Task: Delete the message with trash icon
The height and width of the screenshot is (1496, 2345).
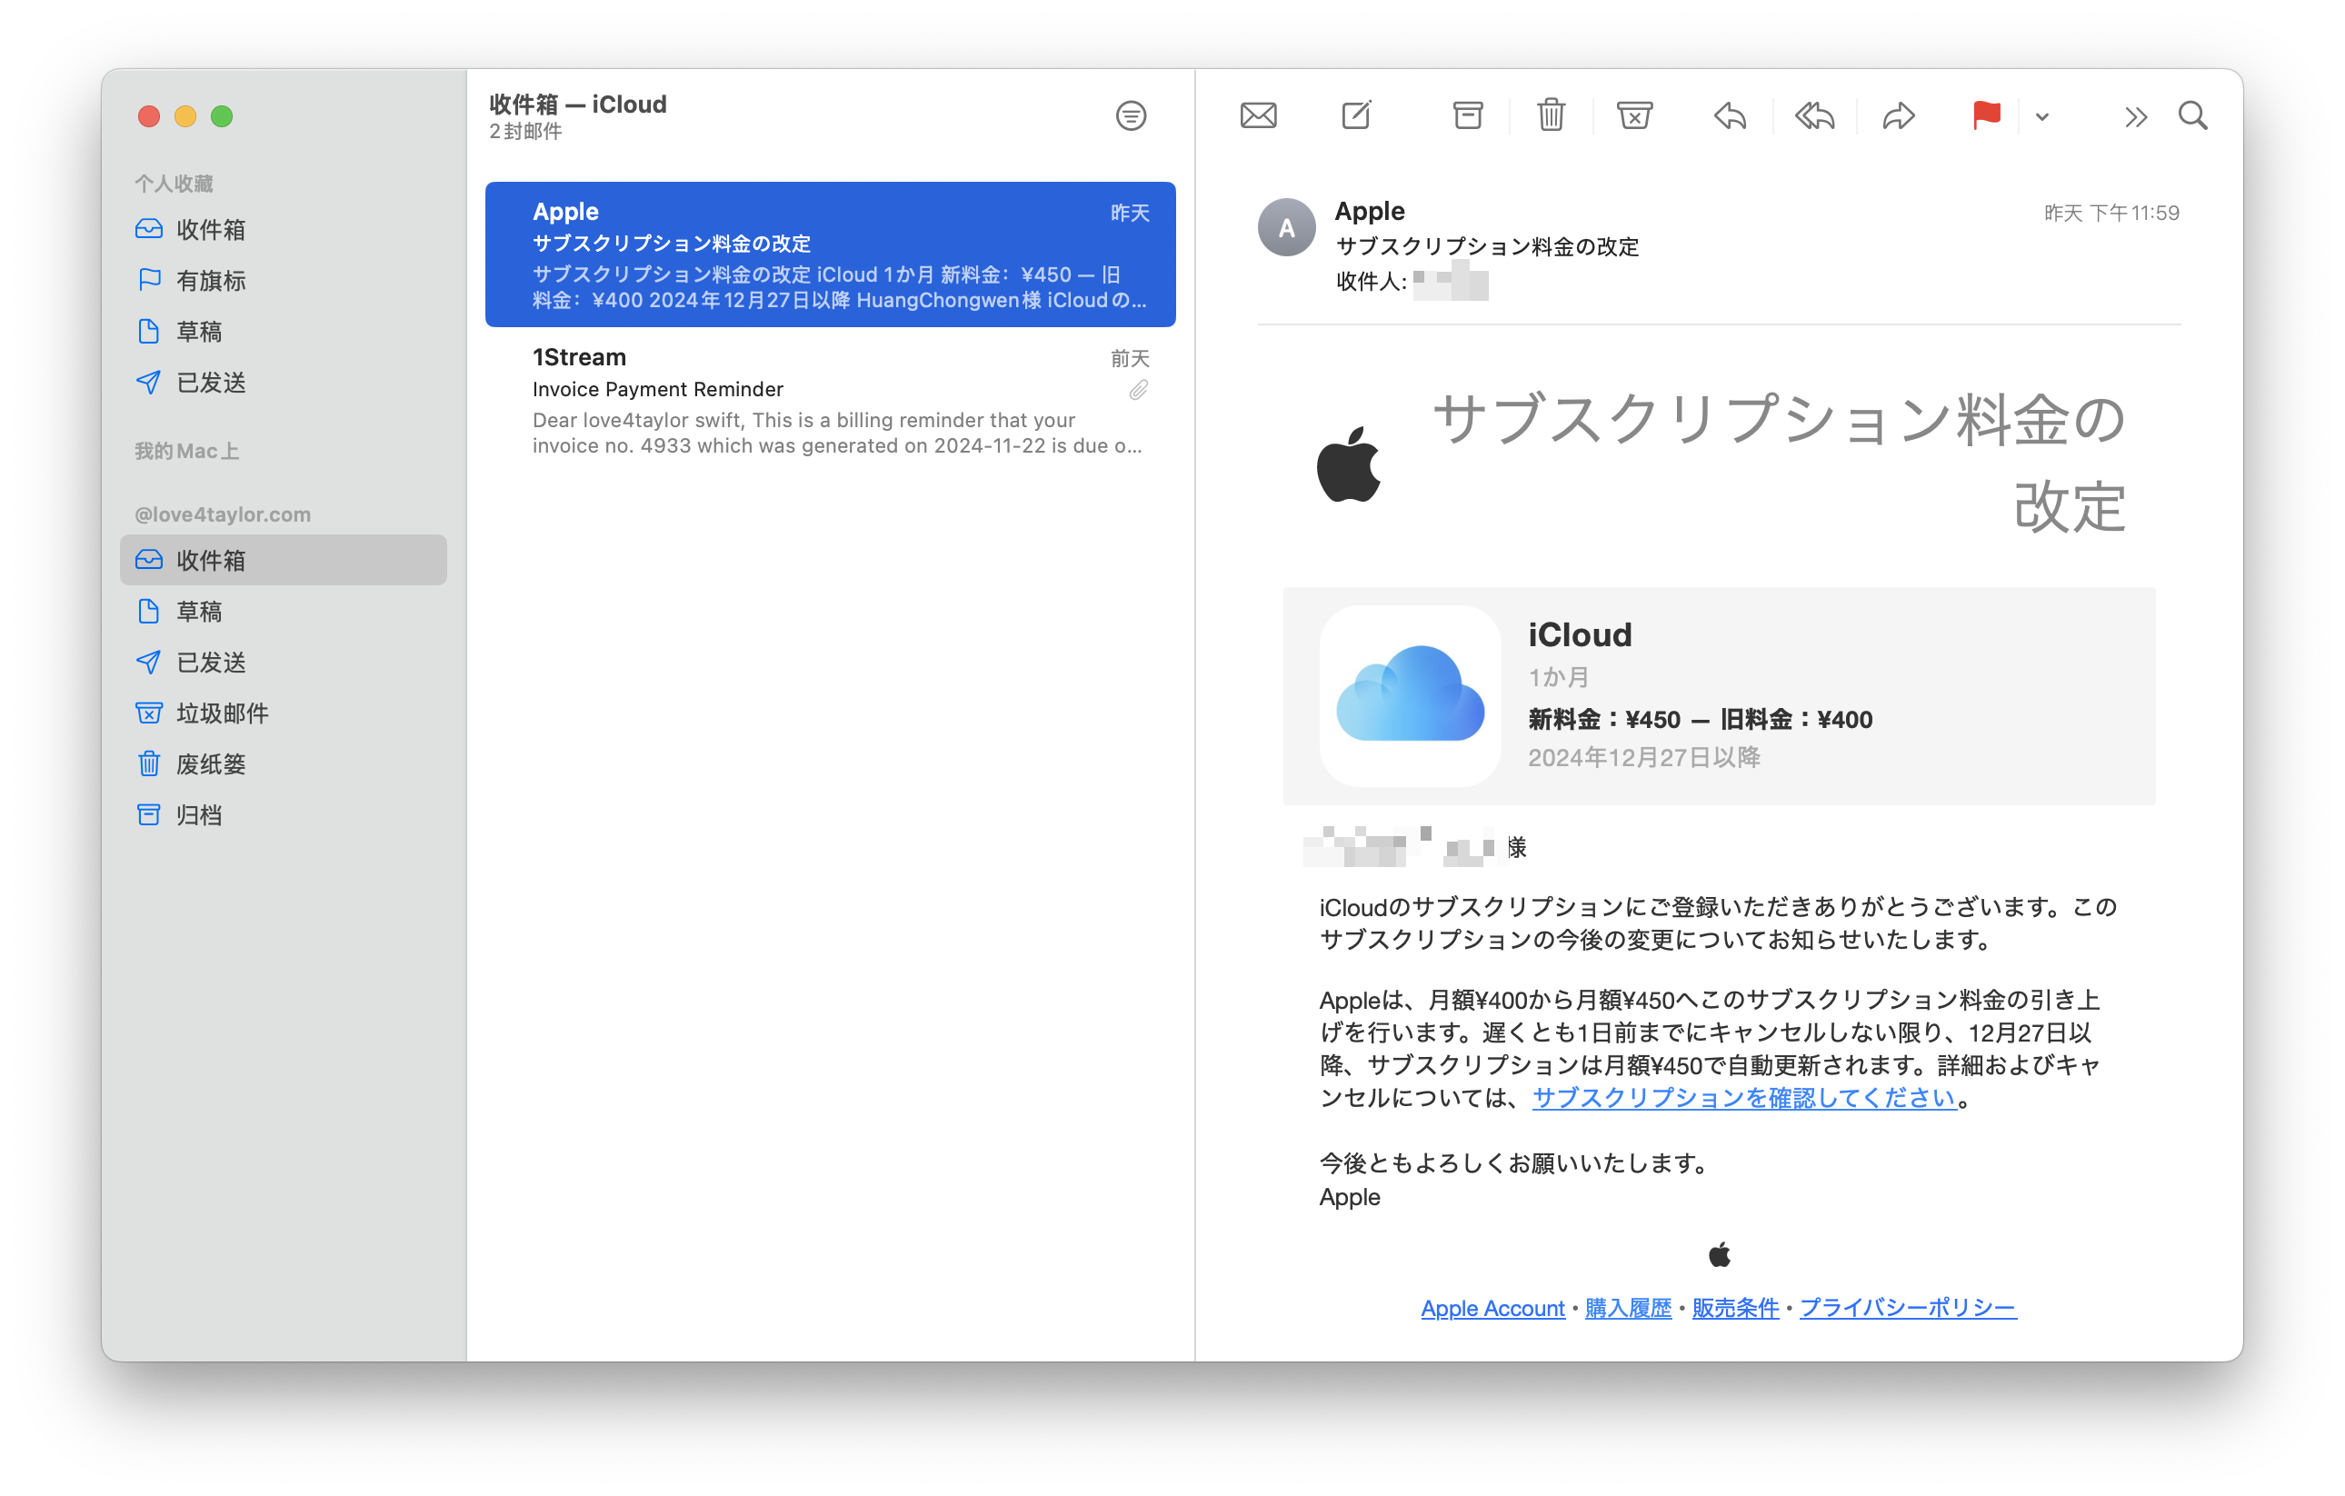Action: tap(1551, 116)
